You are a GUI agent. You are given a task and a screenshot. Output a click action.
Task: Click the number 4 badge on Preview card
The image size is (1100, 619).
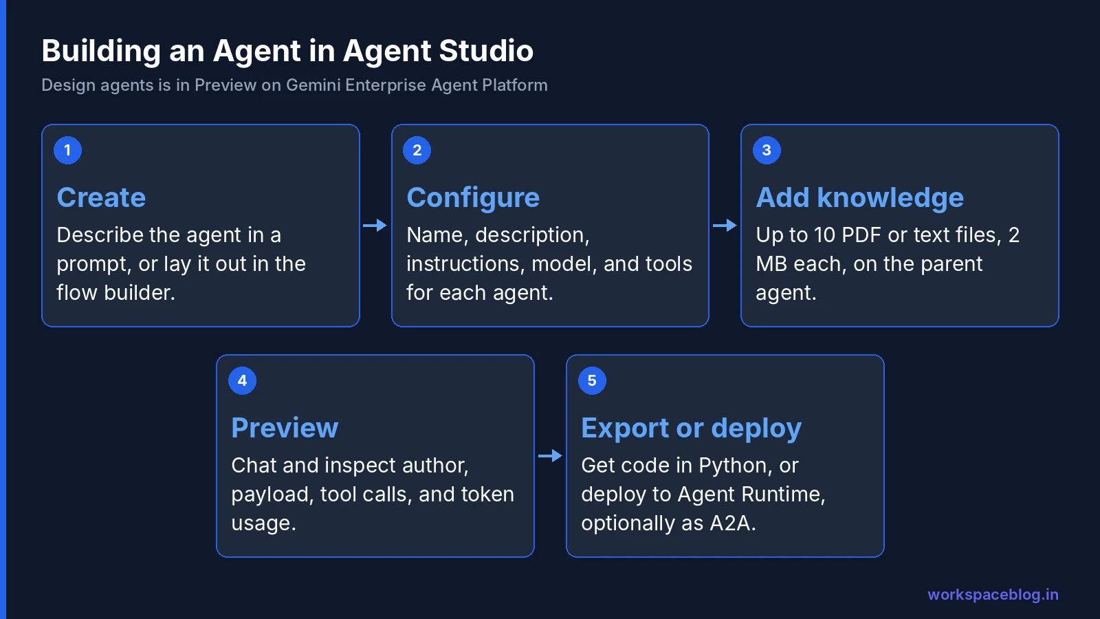pos(242,380)
